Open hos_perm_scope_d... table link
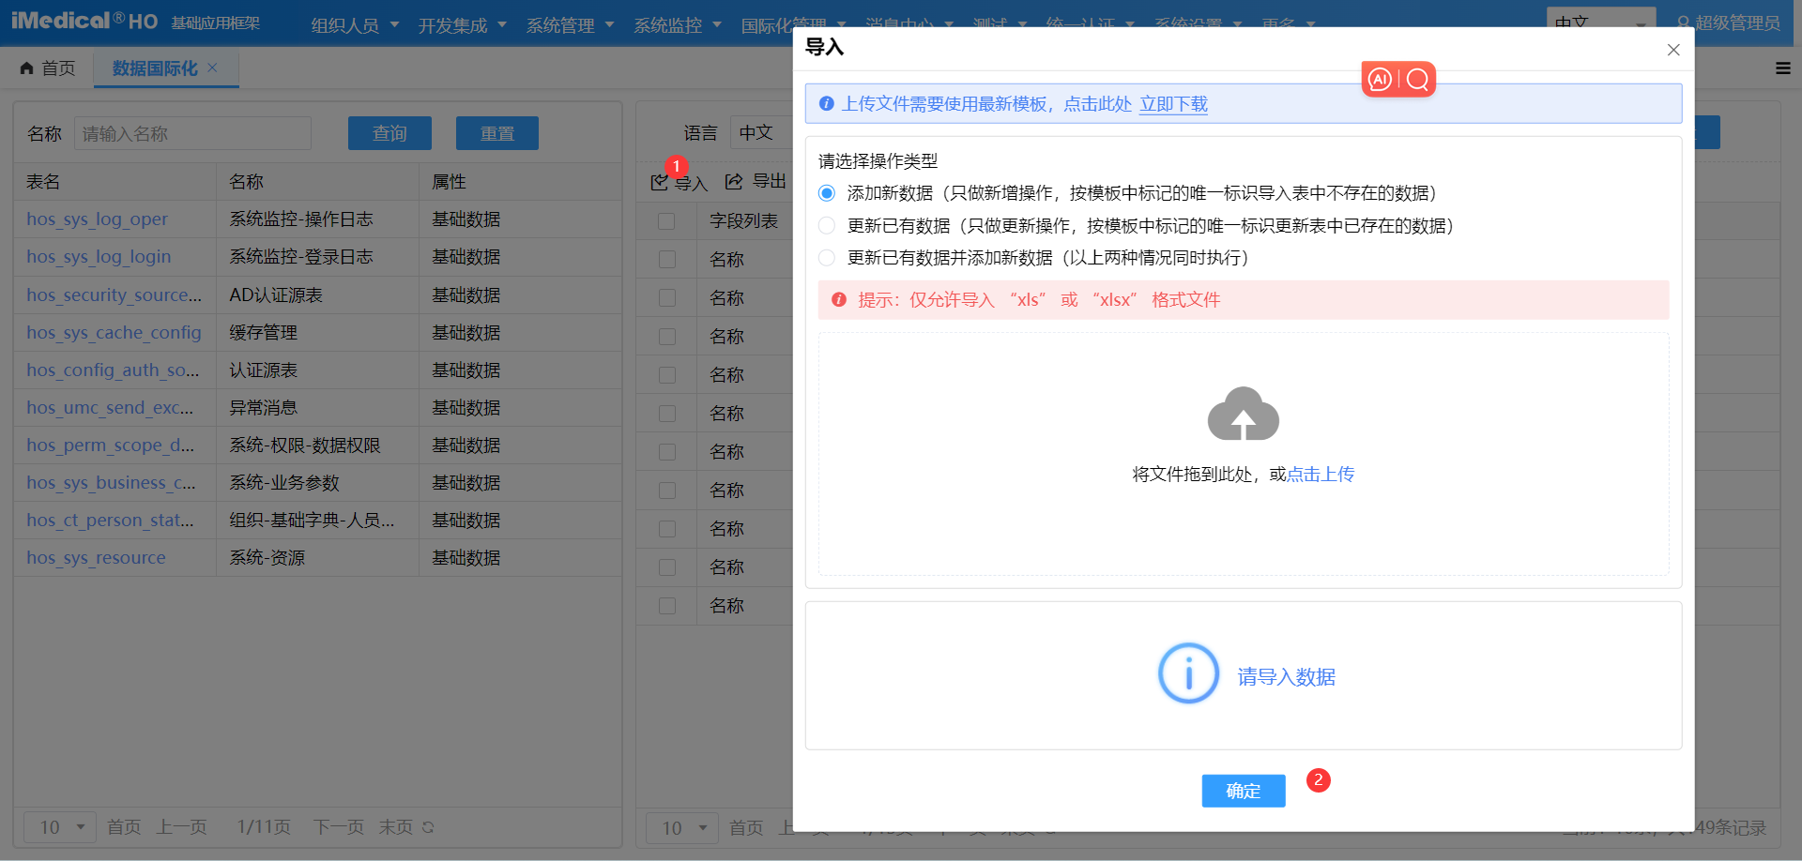Viewport: 1802px width, 861px height. pyautogui.click(x=111, y=446)
